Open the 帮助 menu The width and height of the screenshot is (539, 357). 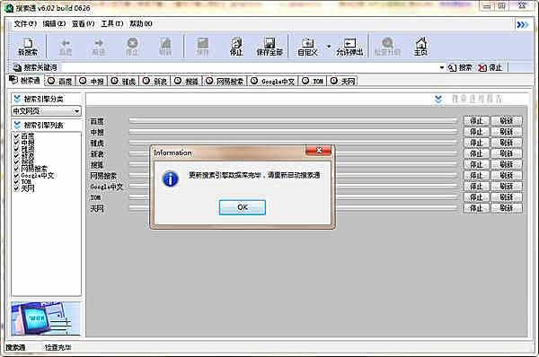pyautogui.click(x=141, y=23)
